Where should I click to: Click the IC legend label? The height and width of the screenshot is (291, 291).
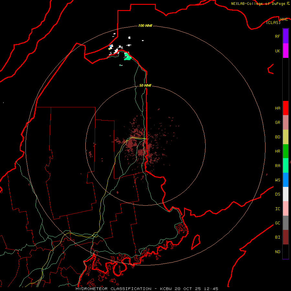(x=277, y=209)
